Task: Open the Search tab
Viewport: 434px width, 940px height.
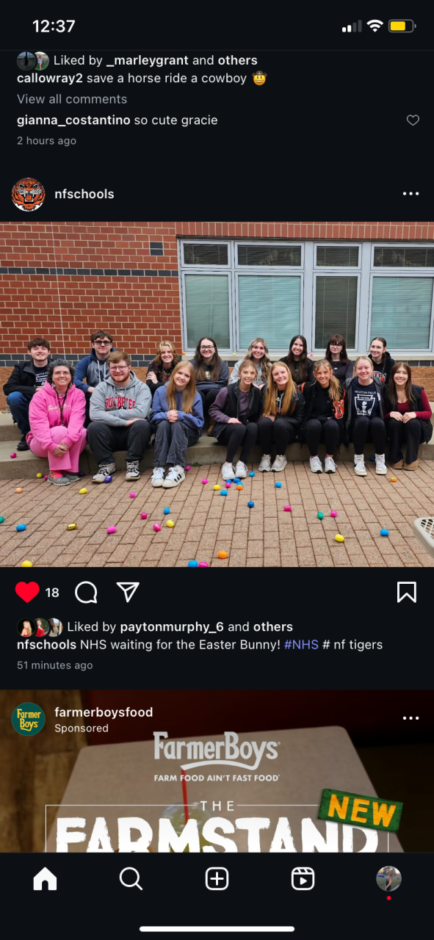Action: tap(131, 878)
